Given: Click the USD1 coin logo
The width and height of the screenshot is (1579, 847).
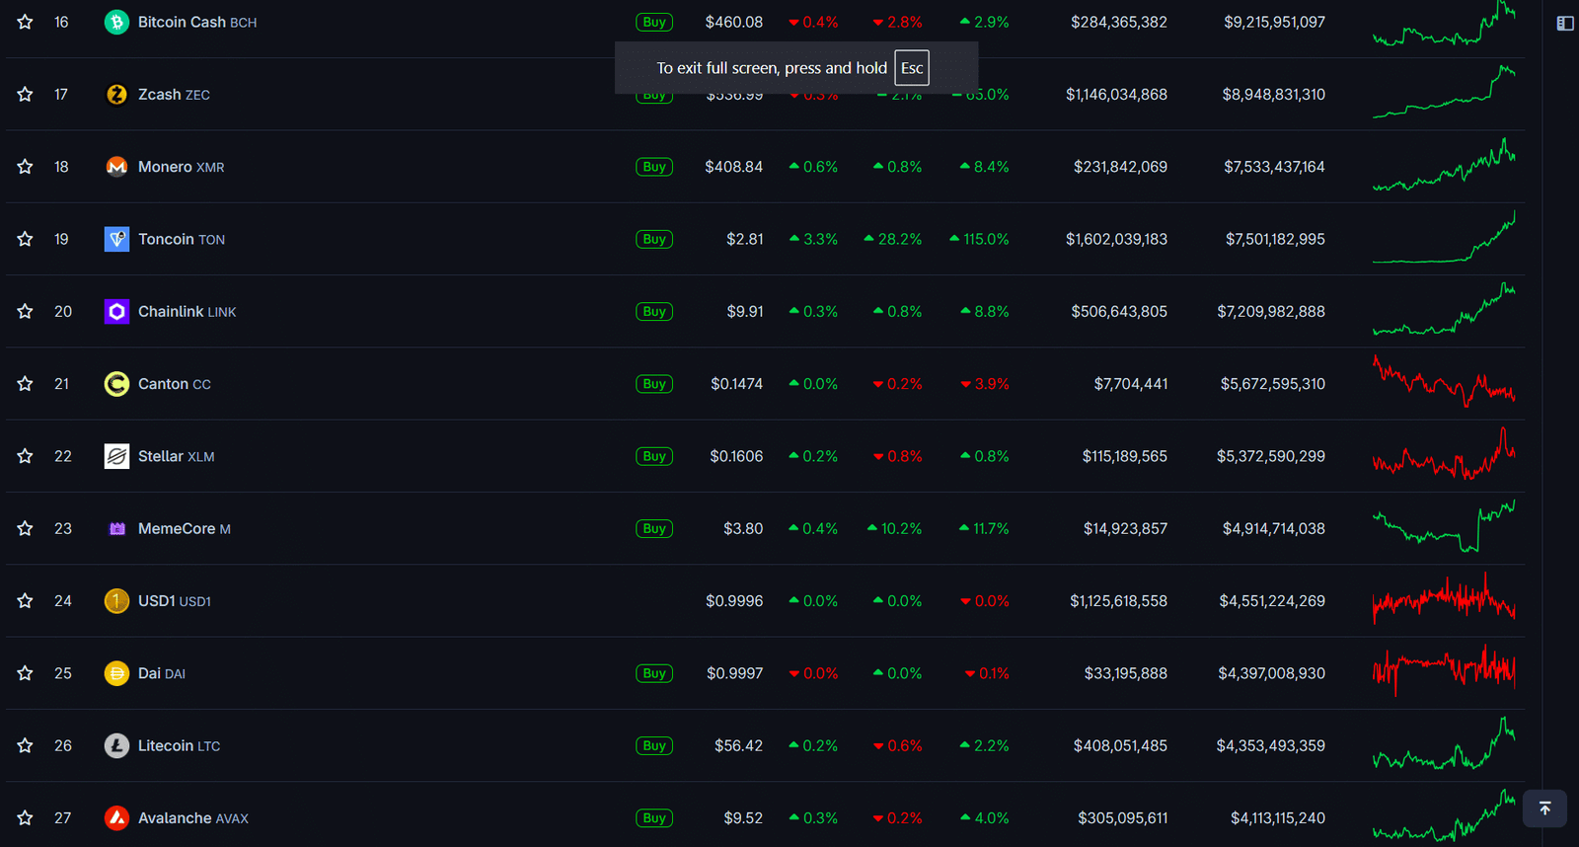Looking at the screenshot, I should (x=116, y=601).
